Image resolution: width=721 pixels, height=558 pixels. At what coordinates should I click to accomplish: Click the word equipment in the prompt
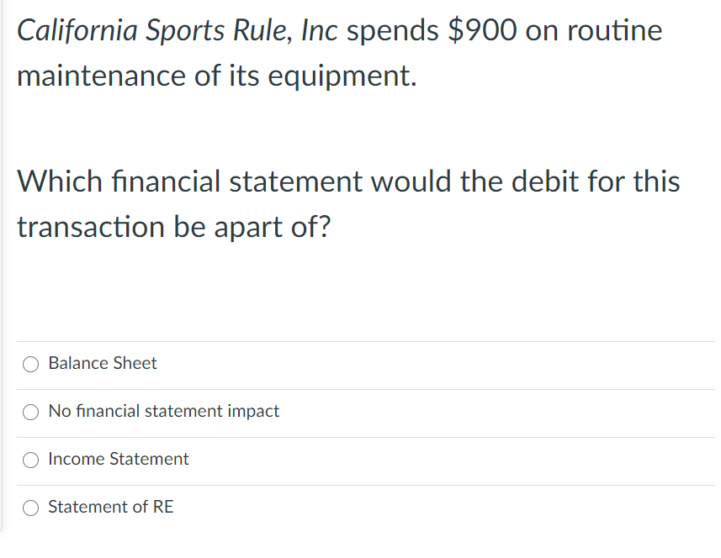[x=342, y=77]
